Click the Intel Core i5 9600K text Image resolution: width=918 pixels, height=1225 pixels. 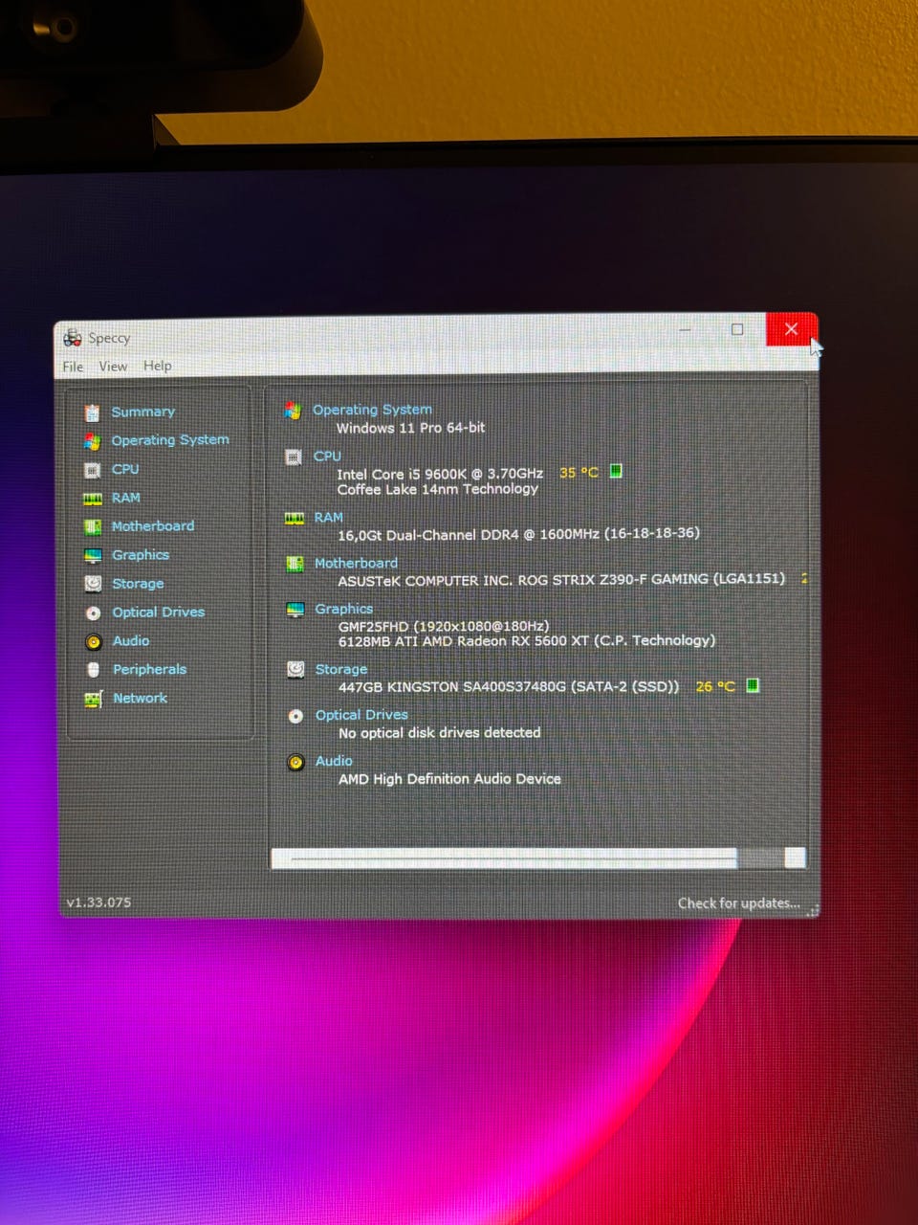pyautogui.click(x=440, y=474)
